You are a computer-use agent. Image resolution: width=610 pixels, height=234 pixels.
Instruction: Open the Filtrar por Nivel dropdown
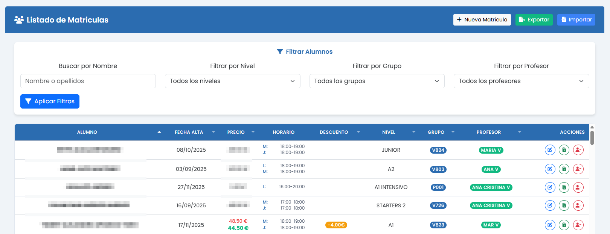tap(232, 81)
